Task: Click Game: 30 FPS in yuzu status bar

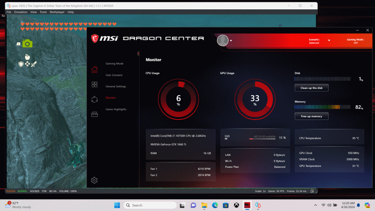Action: [x=276, y=191]
